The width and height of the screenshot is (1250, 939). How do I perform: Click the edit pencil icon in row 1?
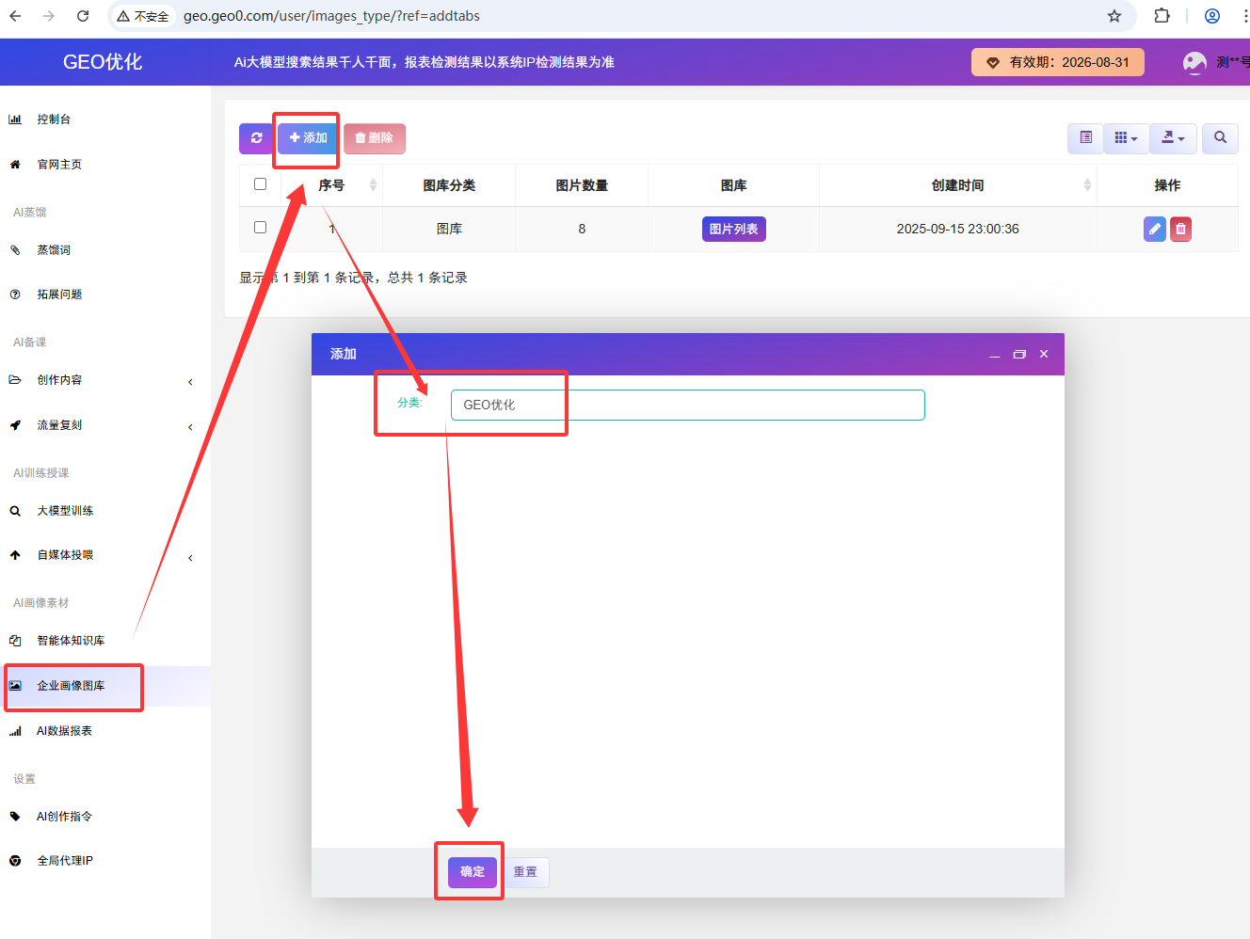[1154, 229]
